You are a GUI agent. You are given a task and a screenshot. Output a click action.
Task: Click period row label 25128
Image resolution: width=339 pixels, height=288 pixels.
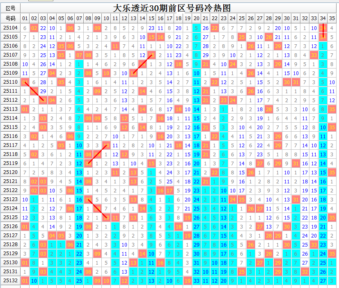coord(10,245)
